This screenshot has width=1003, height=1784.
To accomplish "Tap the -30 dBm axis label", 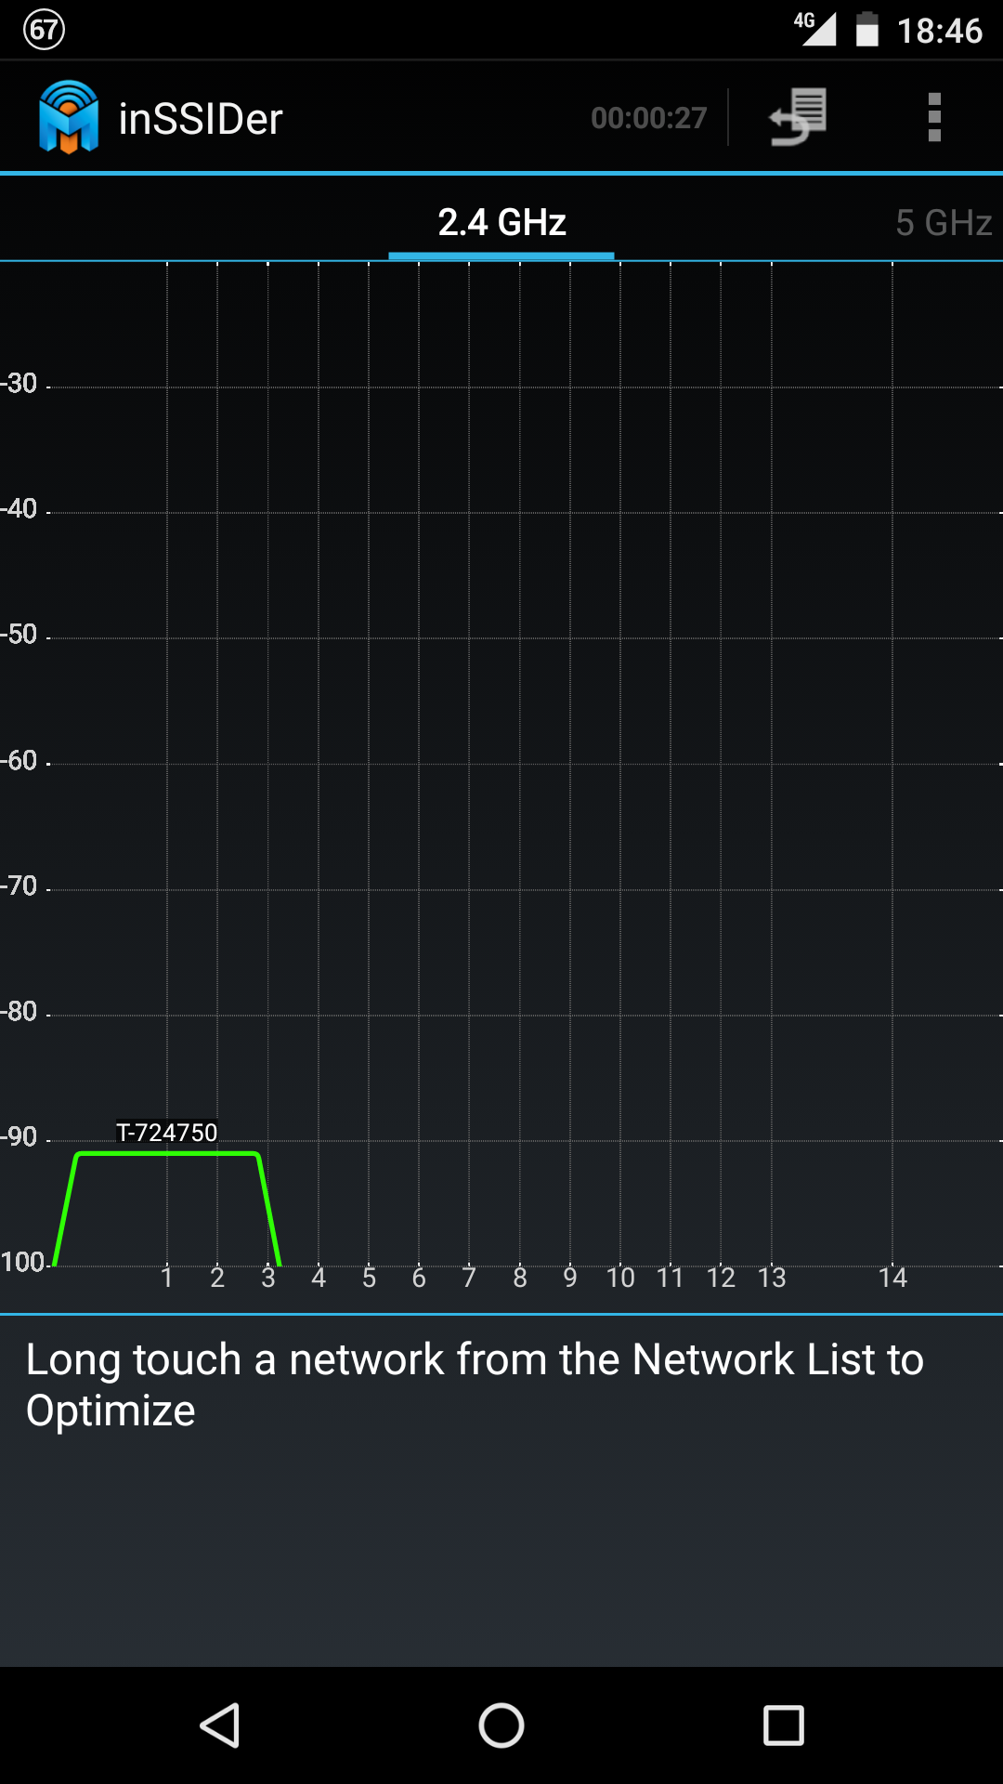I will coord(19,383).
